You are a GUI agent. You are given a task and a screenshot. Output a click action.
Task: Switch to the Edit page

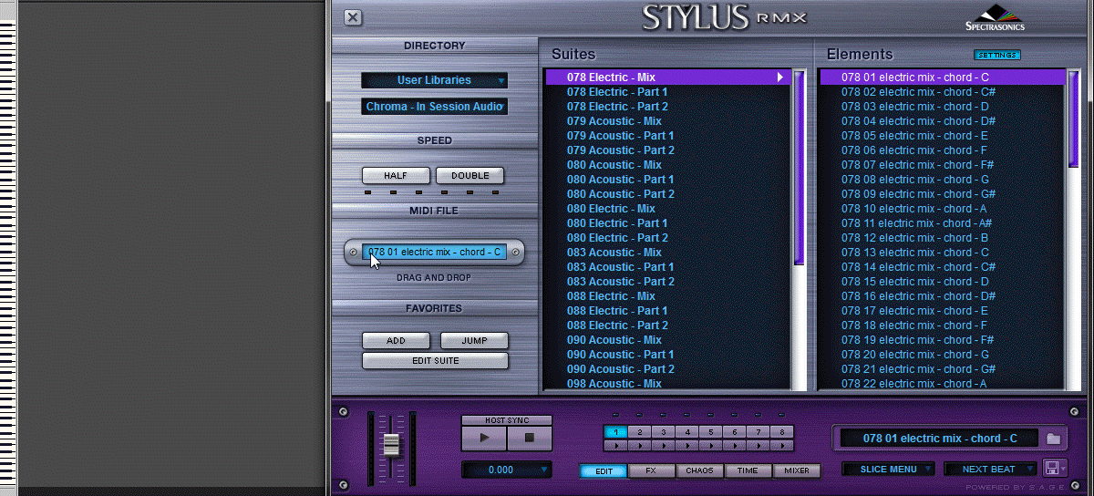point(604,471)
